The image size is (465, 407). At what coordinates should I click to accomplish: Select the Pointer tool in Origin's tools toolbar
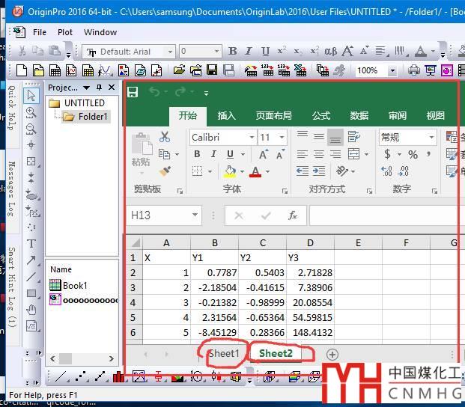31,96
